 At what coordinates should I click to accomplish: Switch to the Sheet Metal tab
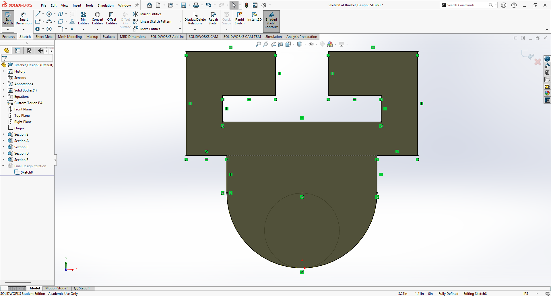(x=44, y=37)
